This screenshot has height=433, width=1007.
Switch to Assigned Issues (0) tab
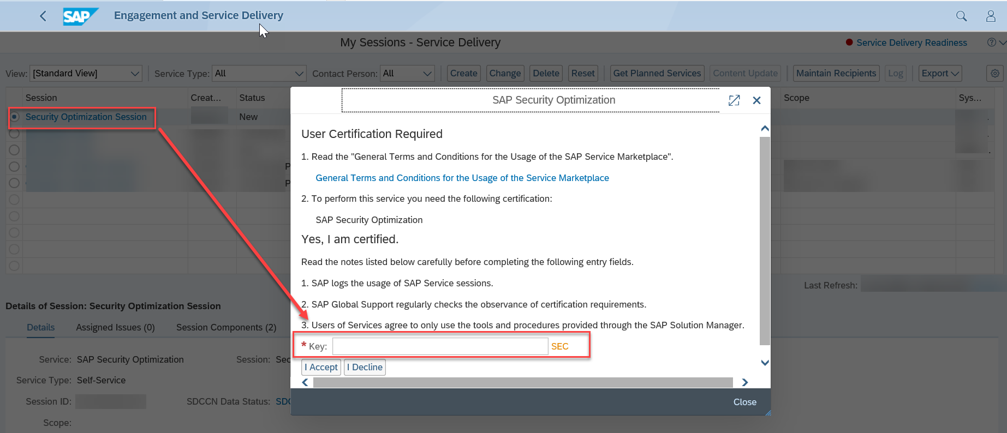pos(116,327)
